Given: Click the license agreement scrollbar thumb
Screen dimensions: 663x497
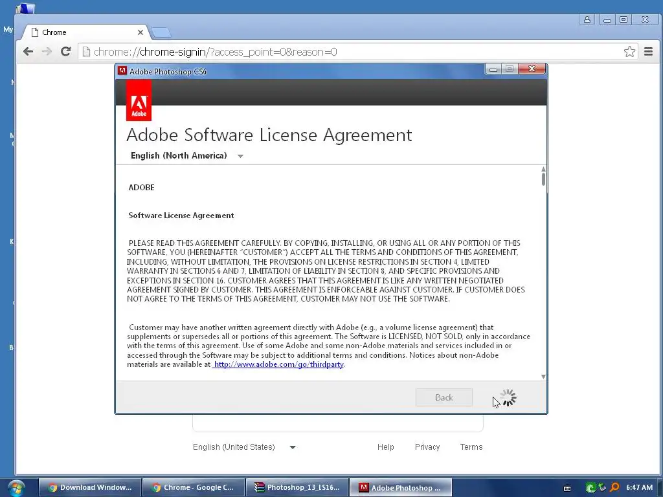Looking at the screenshot, I should click(543, 179).
